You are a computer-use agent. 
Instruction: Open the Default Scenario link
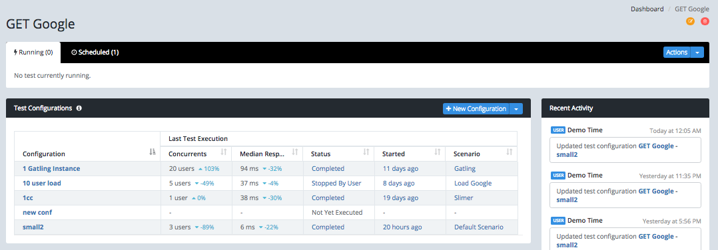tap(479, 227)
